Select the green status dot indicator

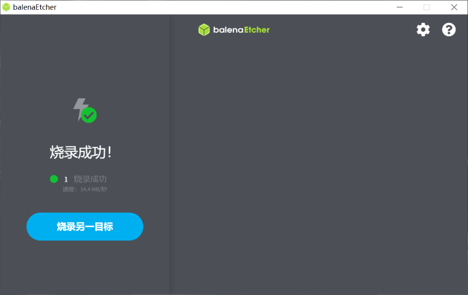(54, 179)
